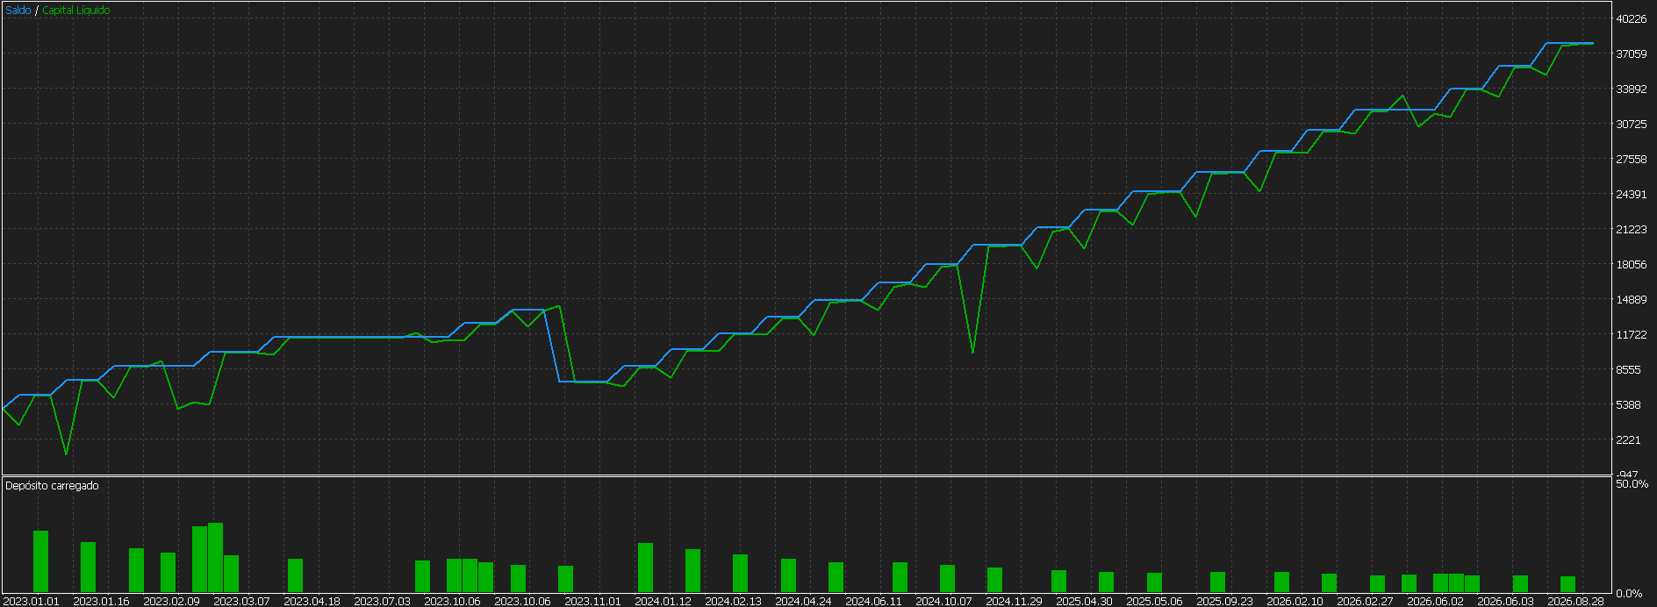Click the 2221 value on the price axis
This screenshot has height=607, width=1657.
pos(1628,440)
